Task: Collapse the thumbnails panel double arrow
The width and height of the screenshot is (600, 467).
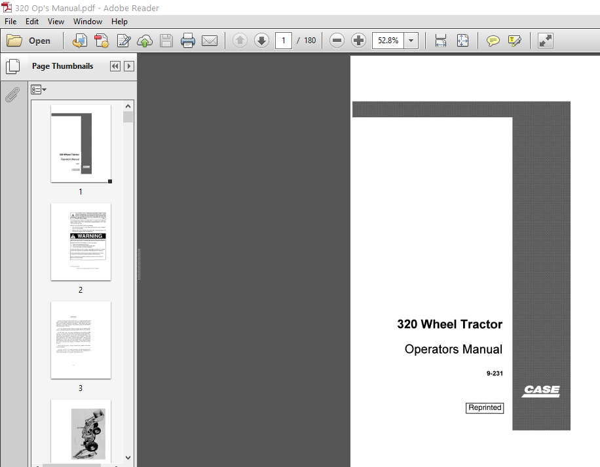Action: tap(115, 66)
